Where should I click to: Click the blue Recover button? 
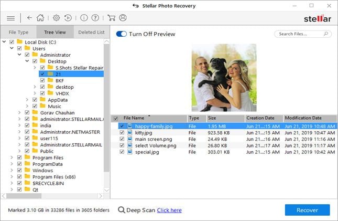click(x=308, y=210)
